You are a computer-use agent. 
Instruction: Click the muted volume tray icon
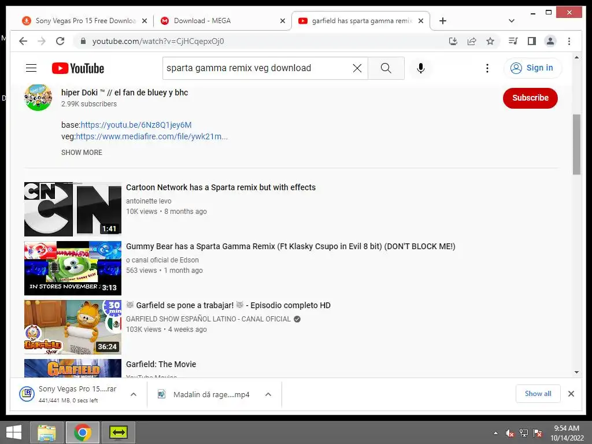(509, 433)
